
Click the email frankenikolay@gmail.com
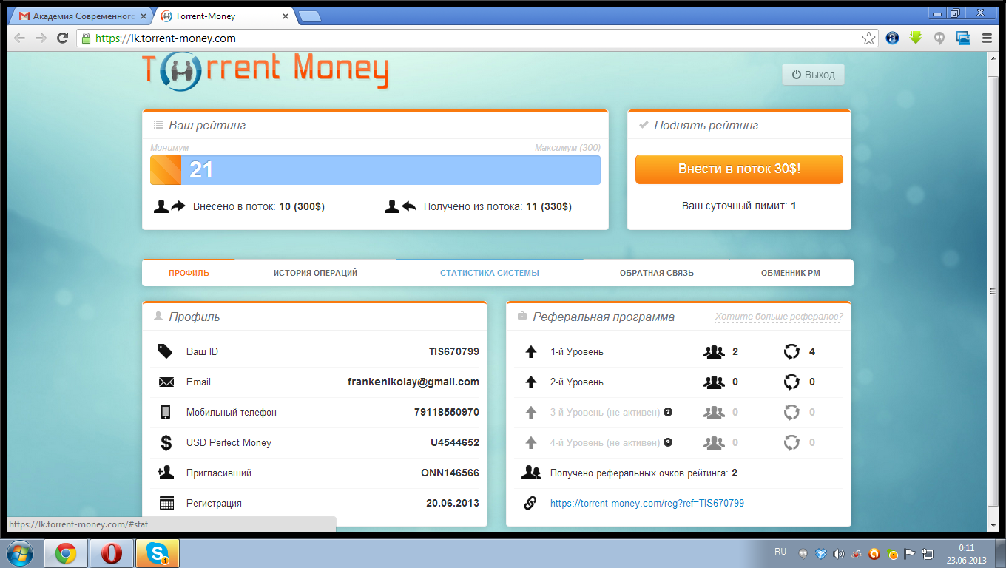tap(413, 382)
